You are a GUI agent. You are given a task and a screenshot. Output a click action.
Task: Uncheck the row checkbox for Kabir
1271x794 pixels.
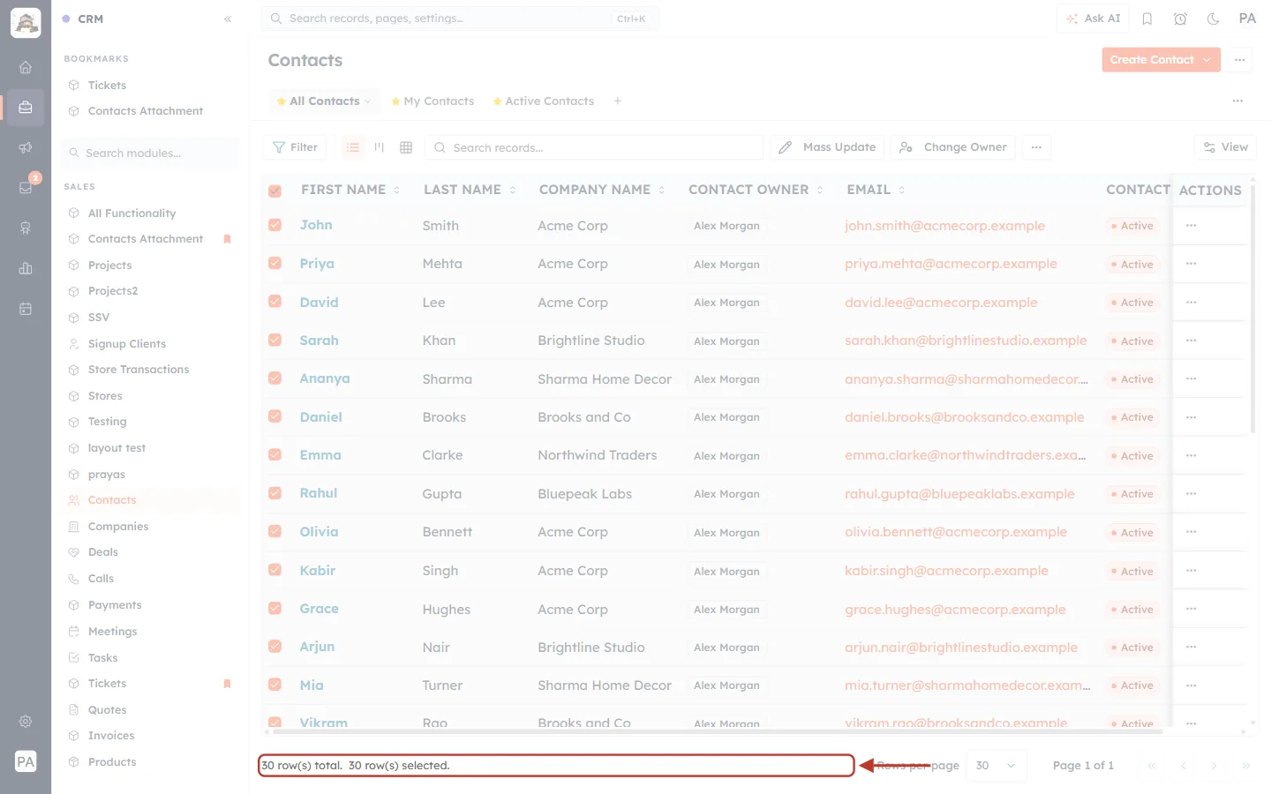[x=275, y=570]
